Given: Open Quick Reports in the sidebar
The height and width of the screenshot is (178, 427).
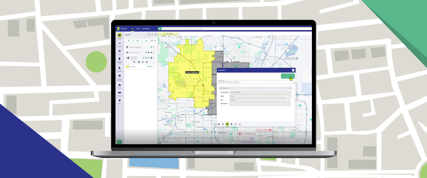Looking at the screenshot, I should [120, 77].
